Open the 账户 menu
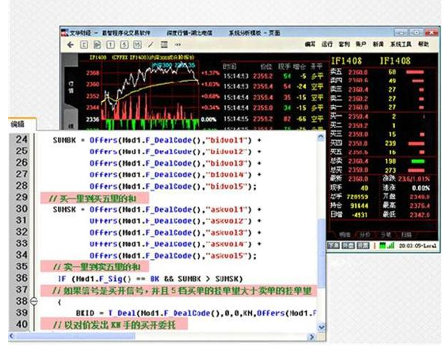Screen dimensions: 442x346 pyautogui.click(x=359, y=44)
